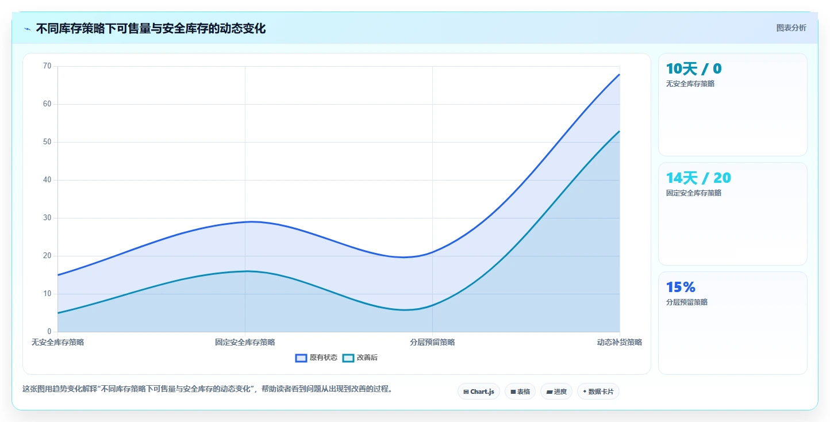Click the y-axis value 30
The width and height of the screenshot is (830, 422).
pos(47,218)
